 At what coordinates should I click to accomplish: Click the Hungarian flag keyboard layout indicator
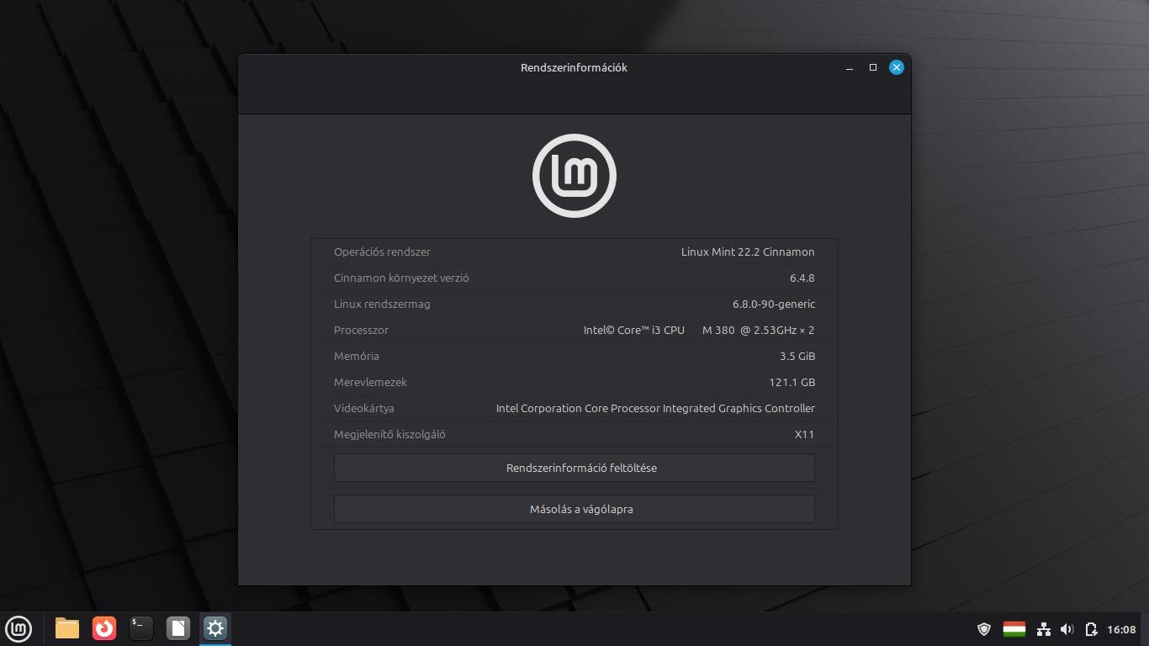tap(1014, 629)
